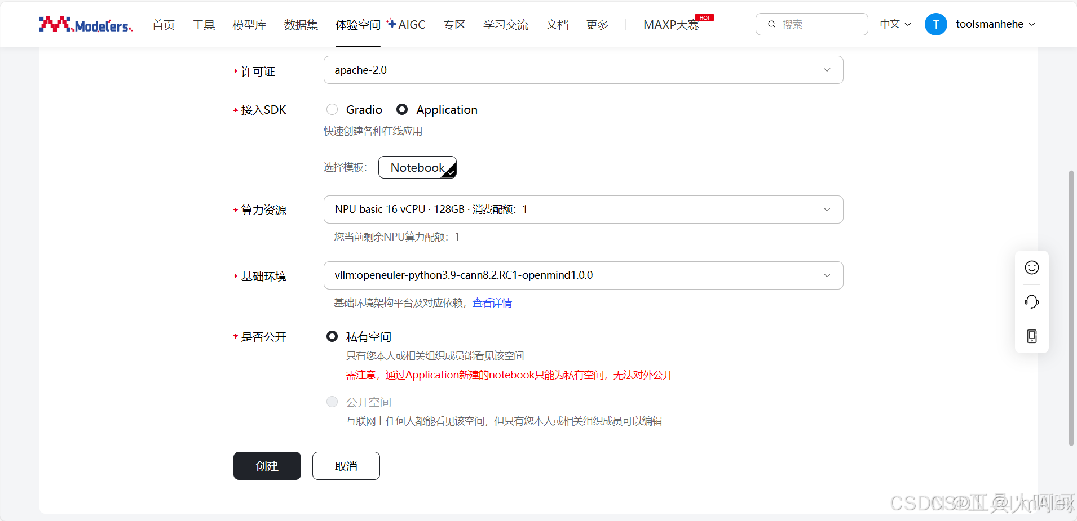The image size is (1077, 521).
Task: Click the Modelers logo
Action: click(85, 24)
